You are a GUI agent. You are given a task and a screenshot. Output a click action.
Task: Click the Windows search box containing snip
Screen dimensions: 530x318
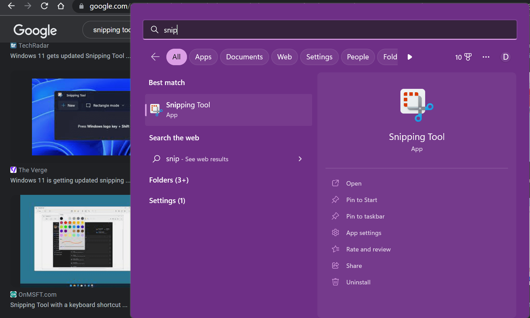[x=330, y=30]
